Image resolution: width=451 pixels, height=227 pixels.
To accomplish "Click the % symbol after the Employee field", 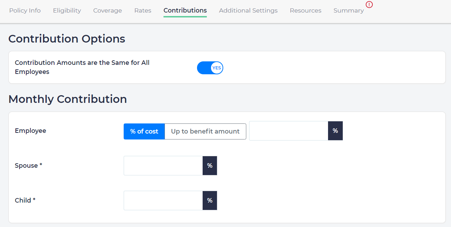I will 335,131.
